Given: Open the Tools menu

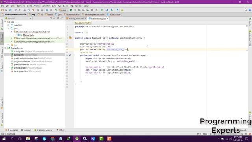Looking at the screenshot, I should 66,6.
